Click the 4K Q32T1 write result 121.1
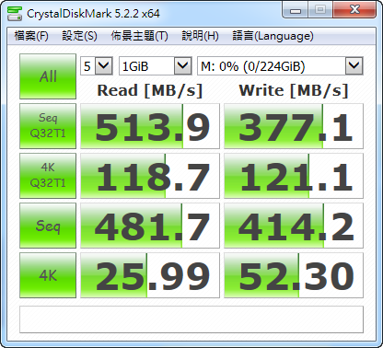This screenshot has height=348, width=383. tap(294, 176)
